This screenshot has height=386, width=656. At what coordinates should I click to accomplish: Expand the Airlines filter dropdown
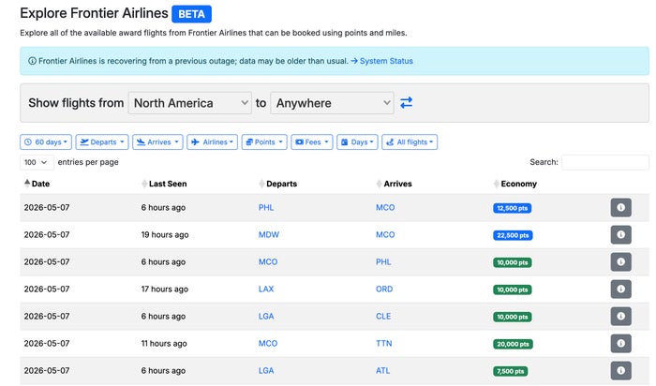click(x=212, y=142)
